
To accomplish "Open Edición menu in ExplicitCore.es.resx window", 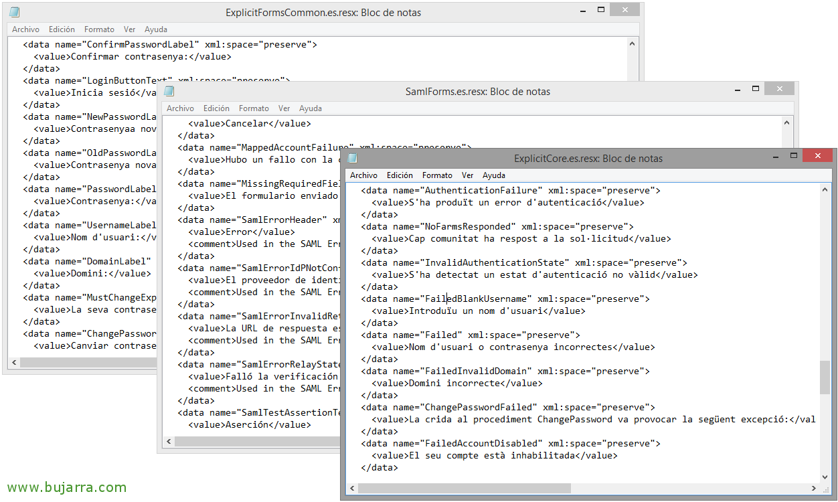I will pos(400,175).
